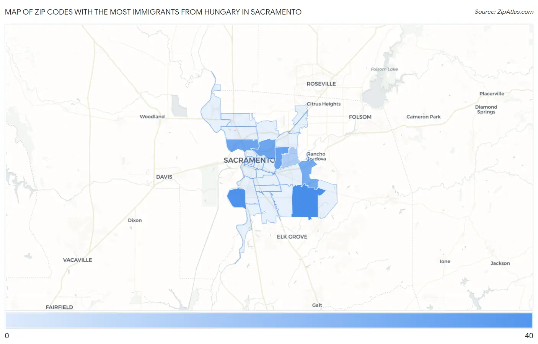
Task: Click the Woodland town label
Action: 152,117
